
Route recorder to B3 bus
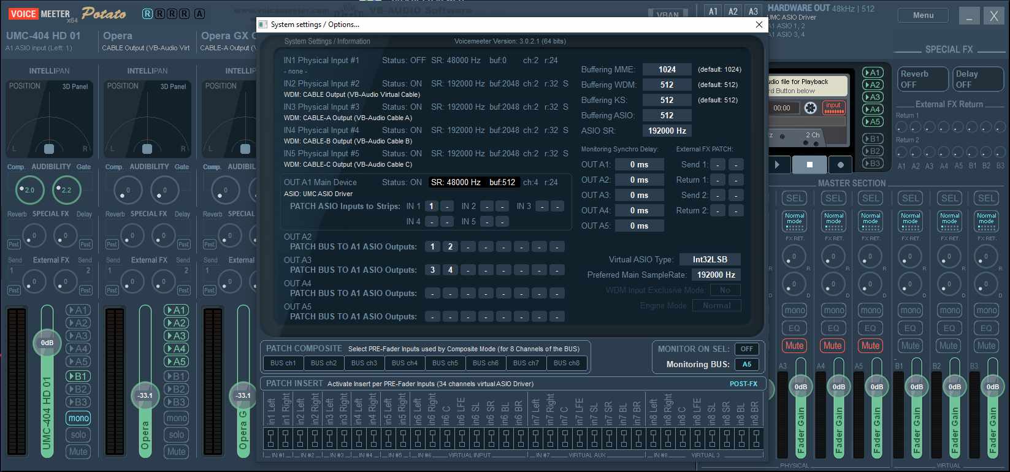tap(872, 163)
